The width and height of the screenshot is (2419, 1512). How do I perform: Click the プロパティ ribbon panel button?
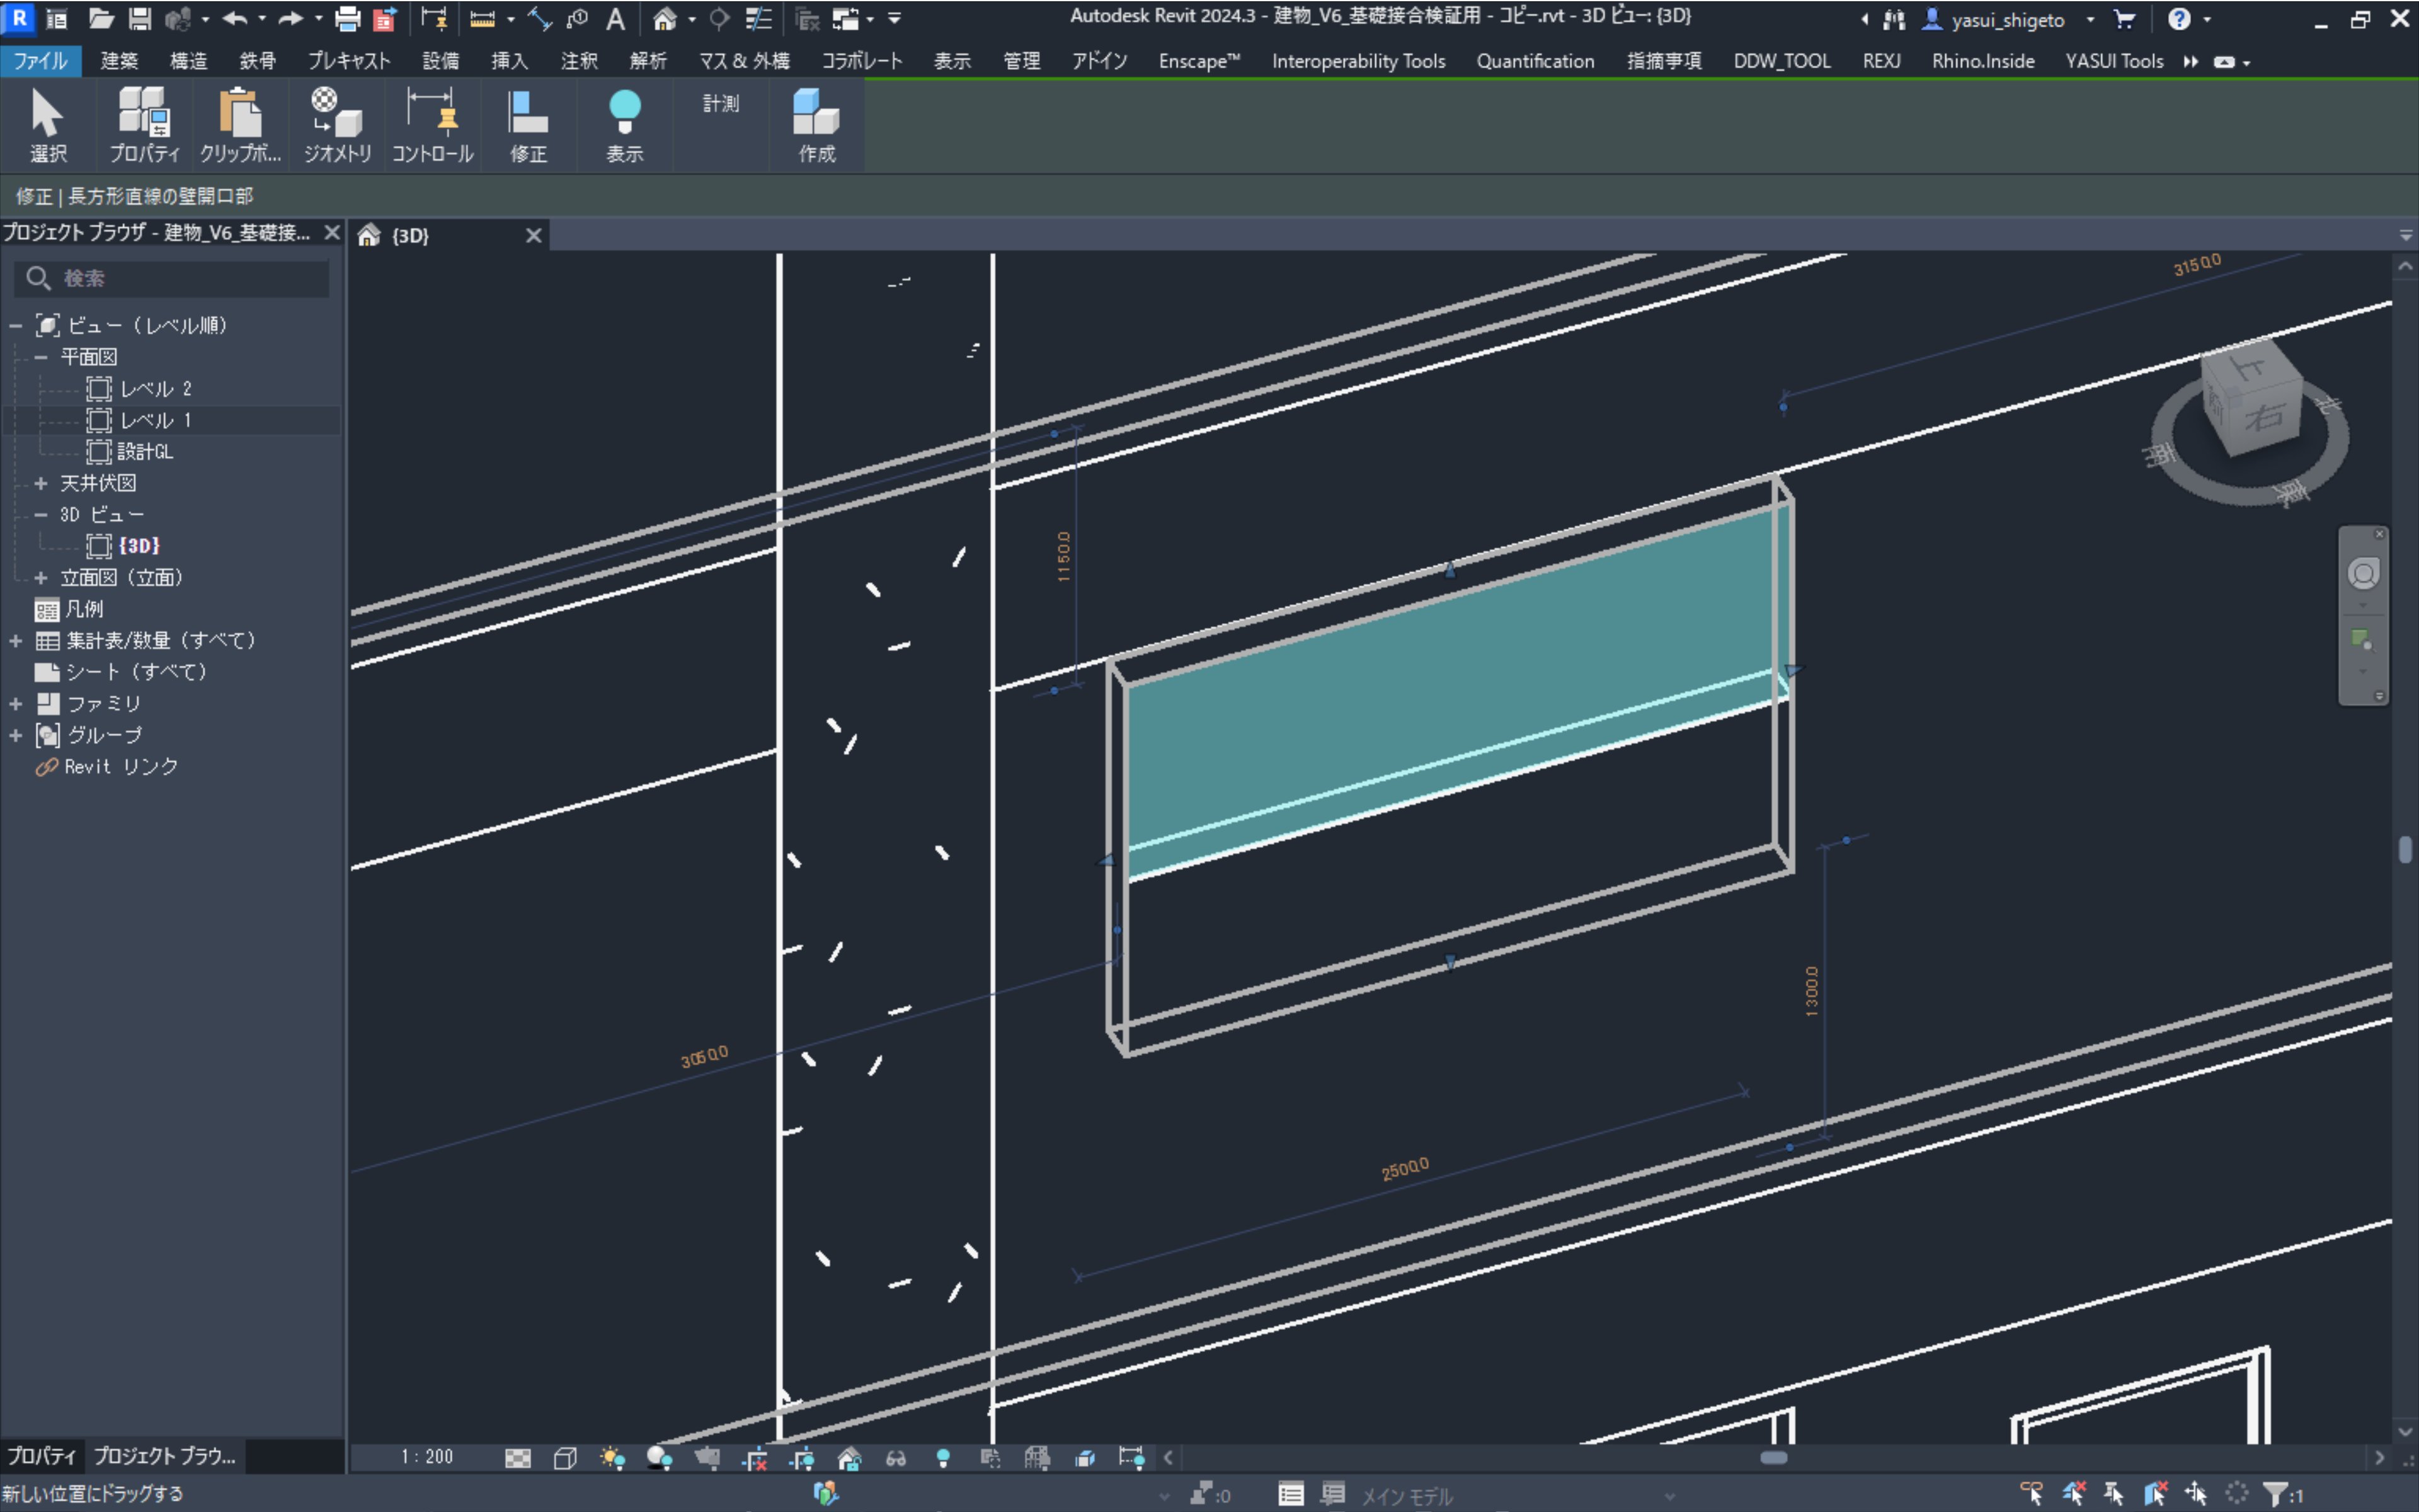pyautogui.click(x=145, y=125)
